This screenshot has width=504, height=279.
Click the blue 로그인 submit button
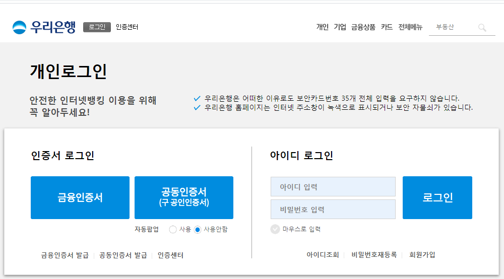click(437, 197)
